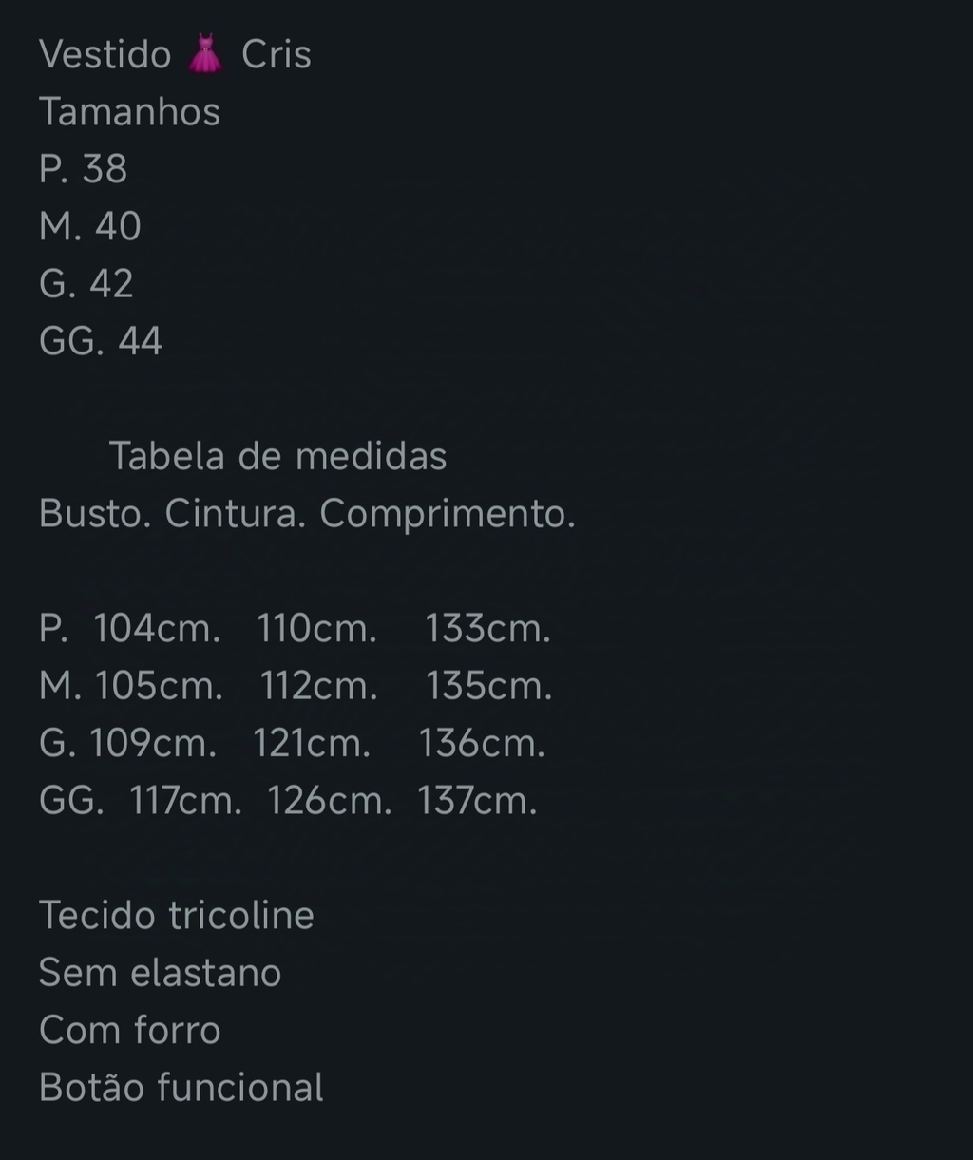Click the 'M. 40' size line

tap(90, 227)
